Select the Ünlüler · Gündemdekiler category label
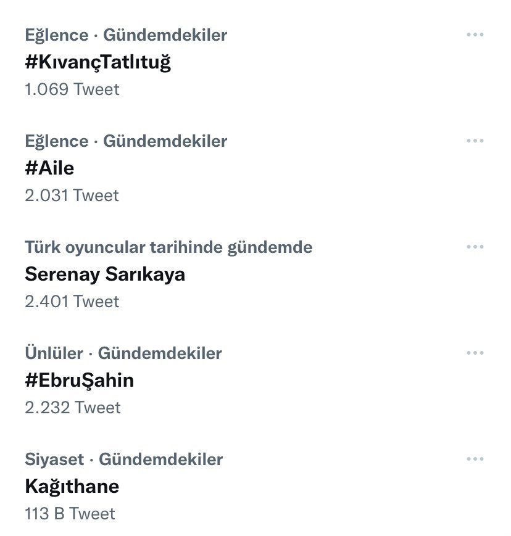Image resolution: width=511 pixels, height=536 pixels. (x=123, y=353)
